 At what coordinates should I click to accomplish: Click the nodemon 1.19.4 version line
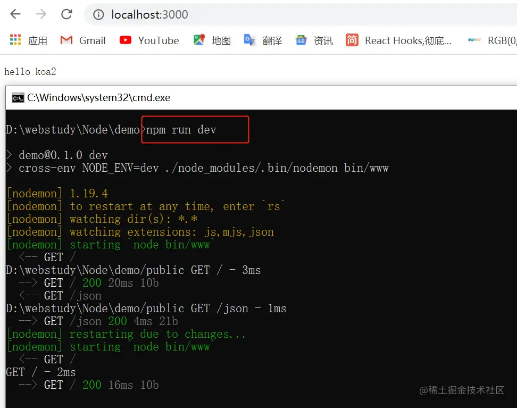coord(57,194)
